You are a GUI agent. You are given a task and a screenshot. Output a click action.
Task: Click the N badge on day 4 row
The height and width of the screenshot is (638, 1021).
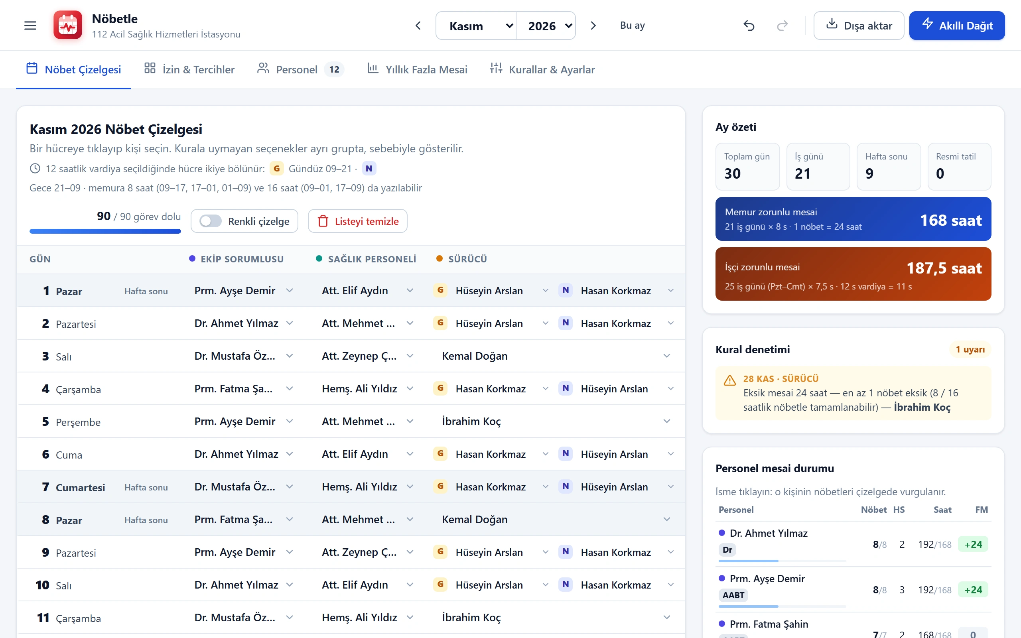tap(566, 388)
